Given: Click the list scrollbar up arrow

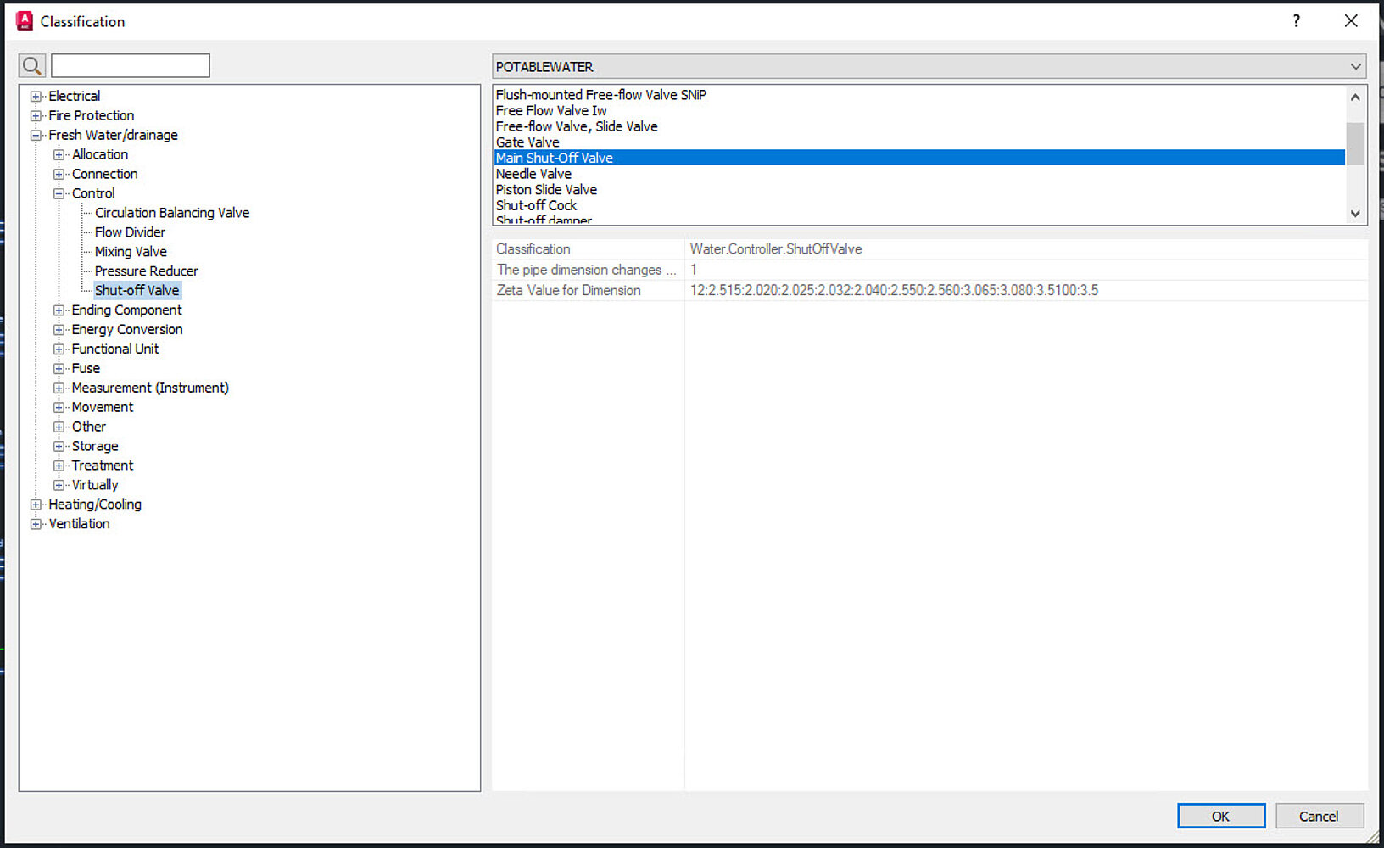Looking at the screenshot, I should (1355, 98).
